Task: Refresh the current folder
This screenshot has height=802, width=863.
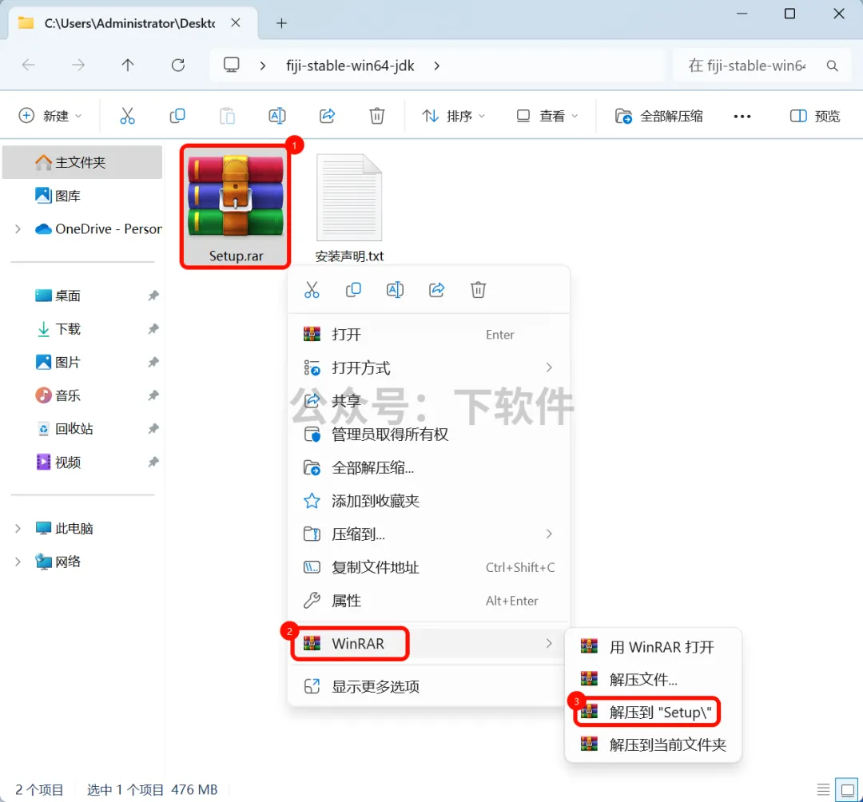Action: point(177,66)
